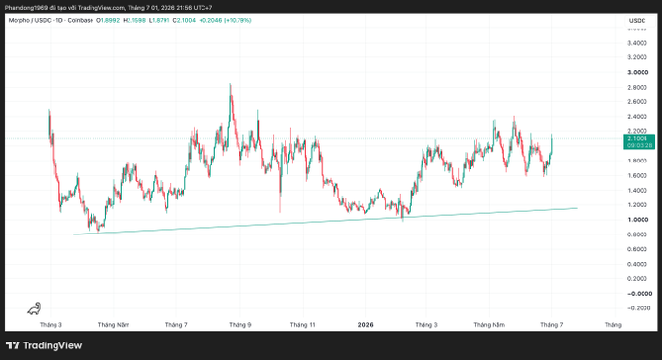The image size is (662, 360).
Task: Click the high value H2.1598
Action: (x=134, y=20)
